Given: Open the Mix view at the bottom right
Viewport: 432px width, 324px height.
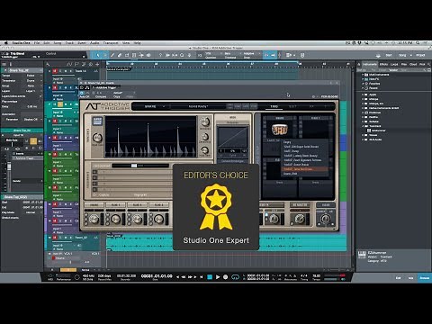Looking at the screenshot, I should (x=410, y=278).
